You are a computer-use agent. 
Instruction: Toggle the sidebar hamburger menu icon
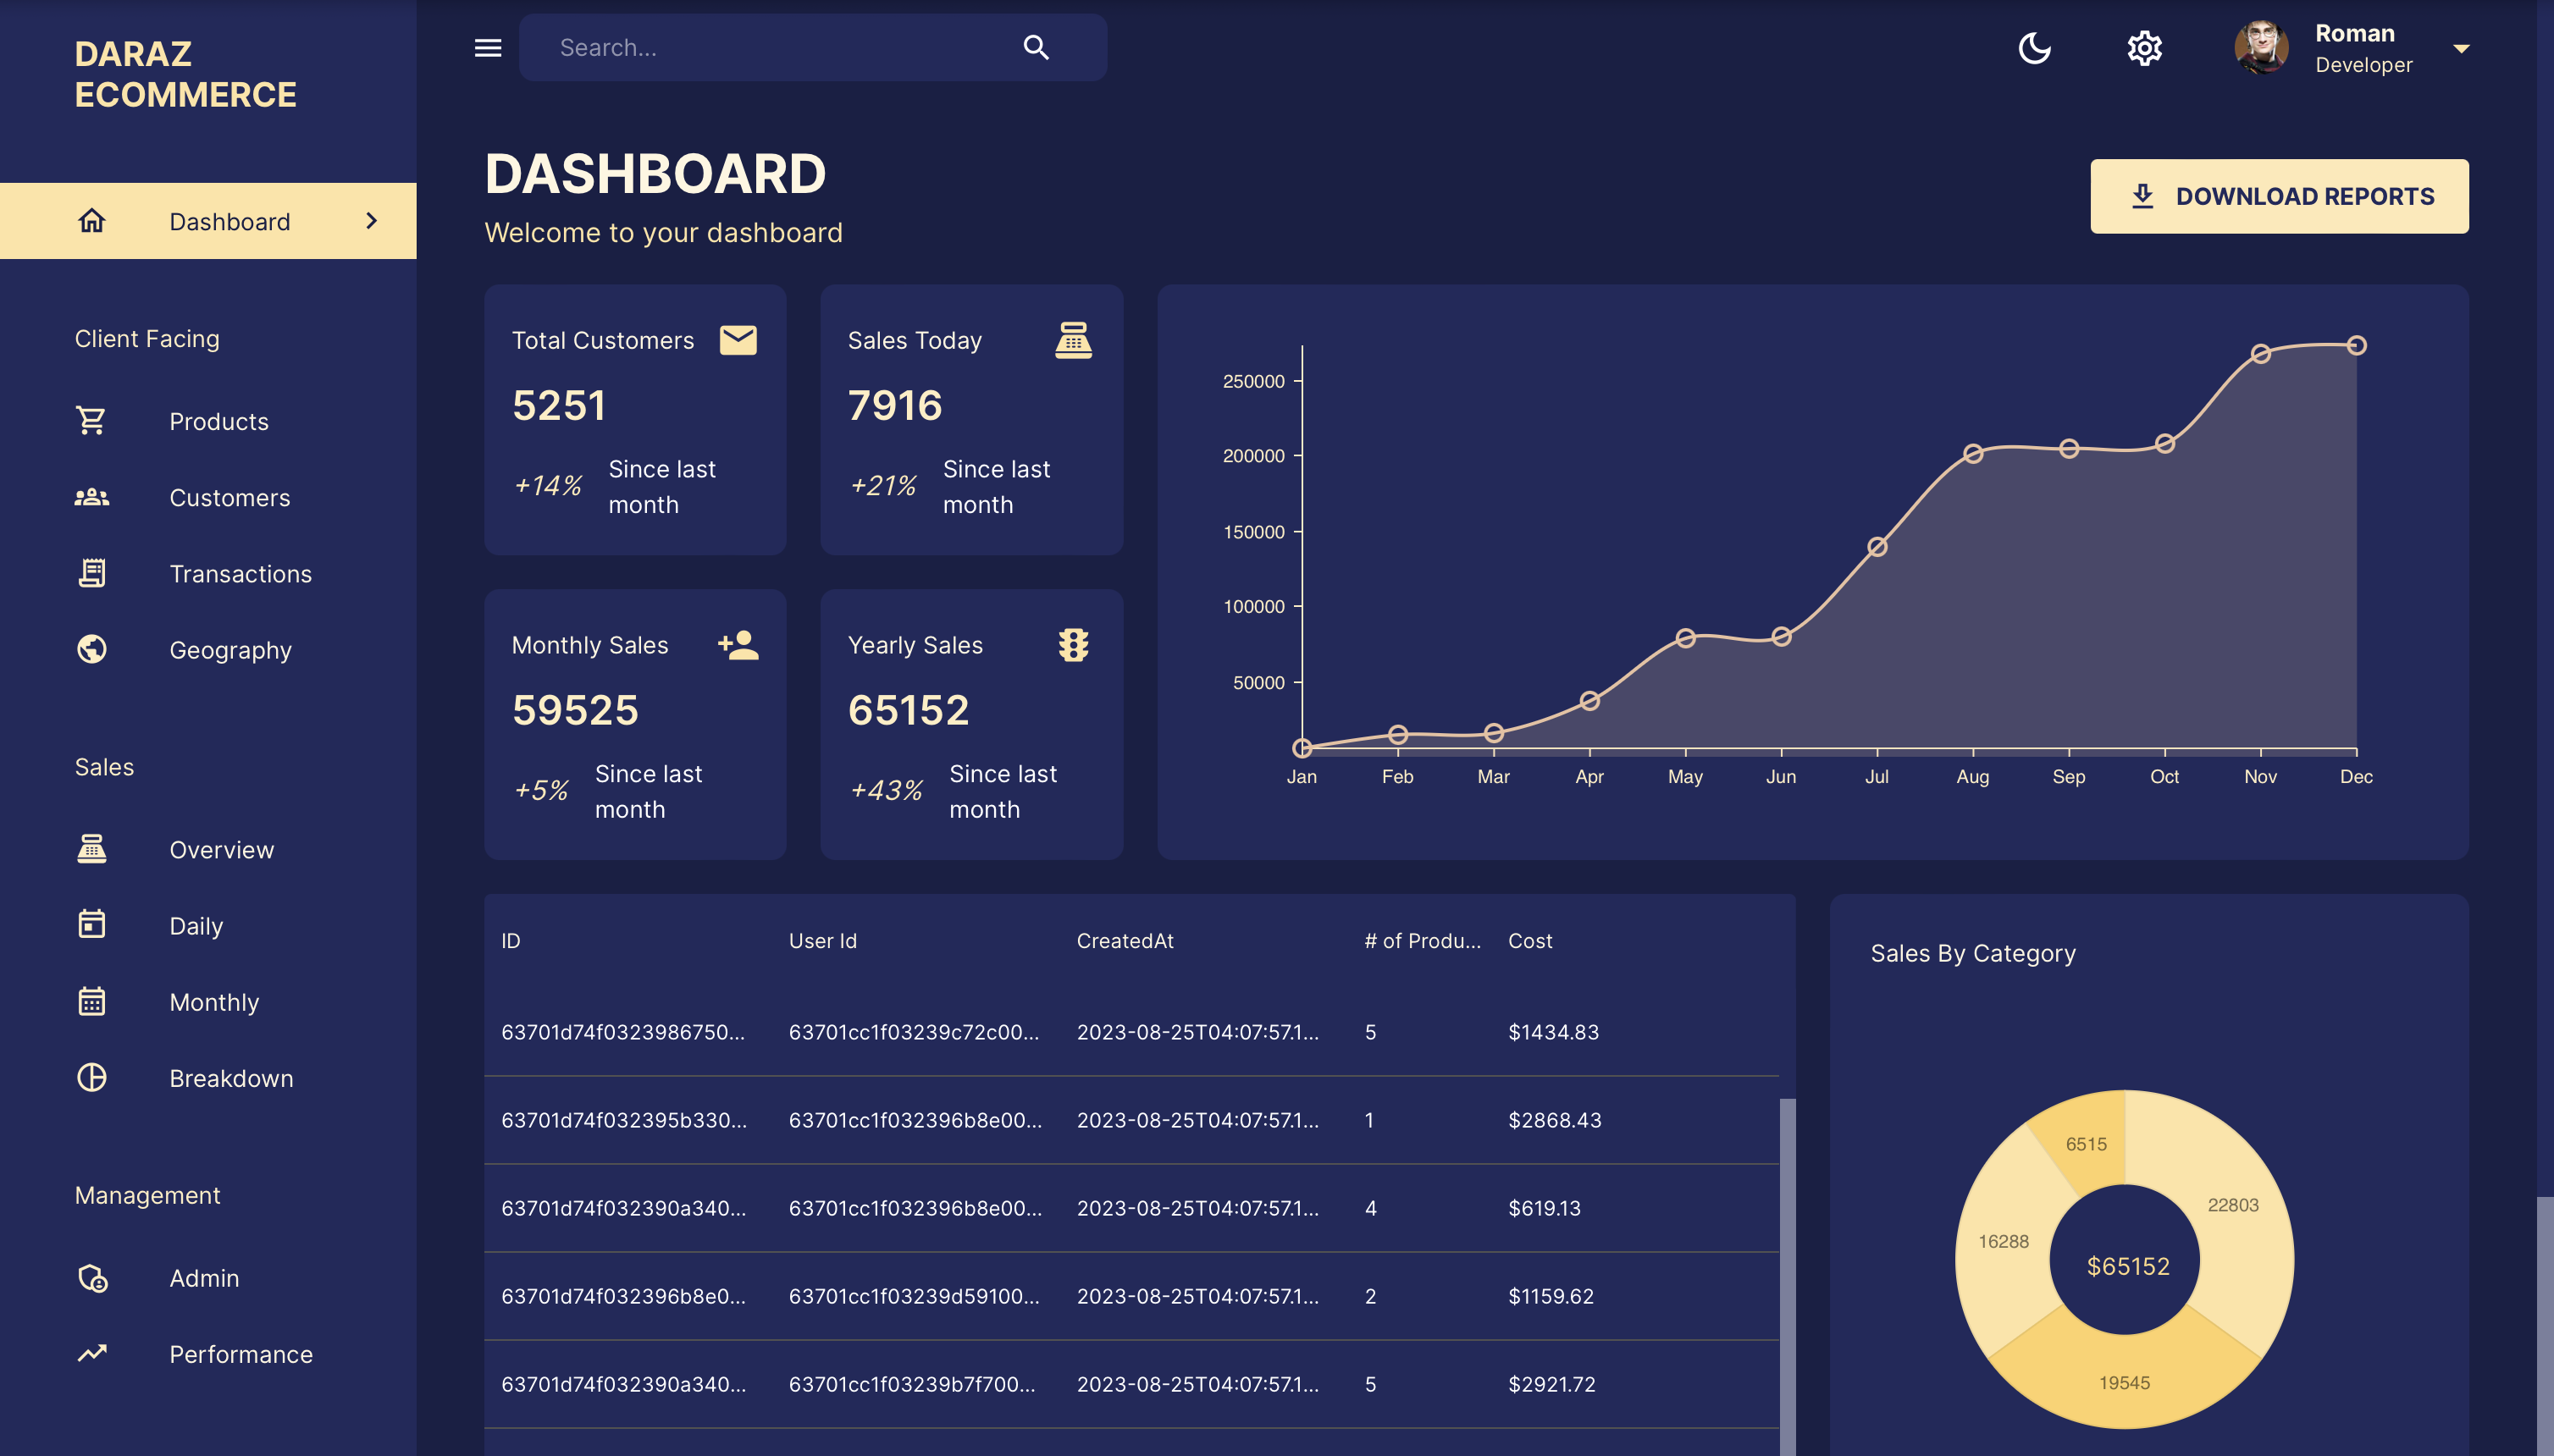[x=487, y=47]
